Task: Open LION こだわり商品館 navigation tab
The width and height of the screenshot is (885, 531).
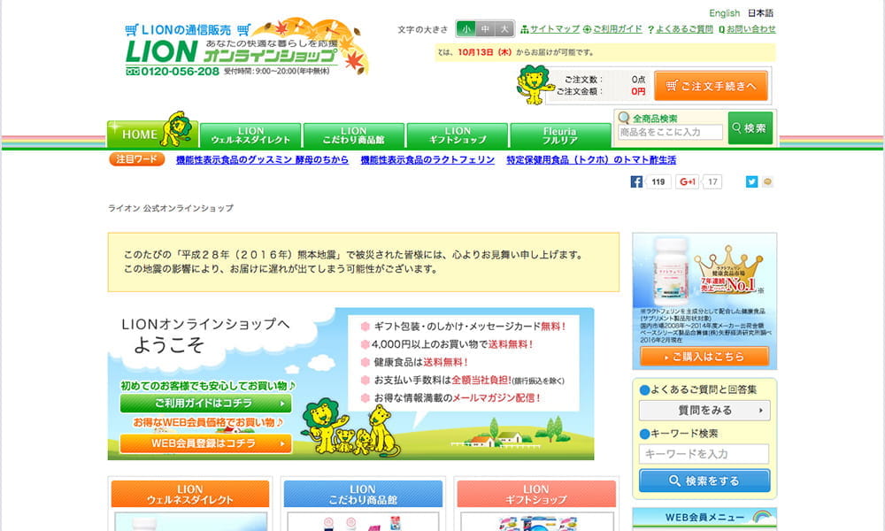Action: pos(354,135)
